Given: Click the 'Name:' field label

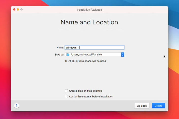Looking at the screenshot, I should (x=60, y=47).
